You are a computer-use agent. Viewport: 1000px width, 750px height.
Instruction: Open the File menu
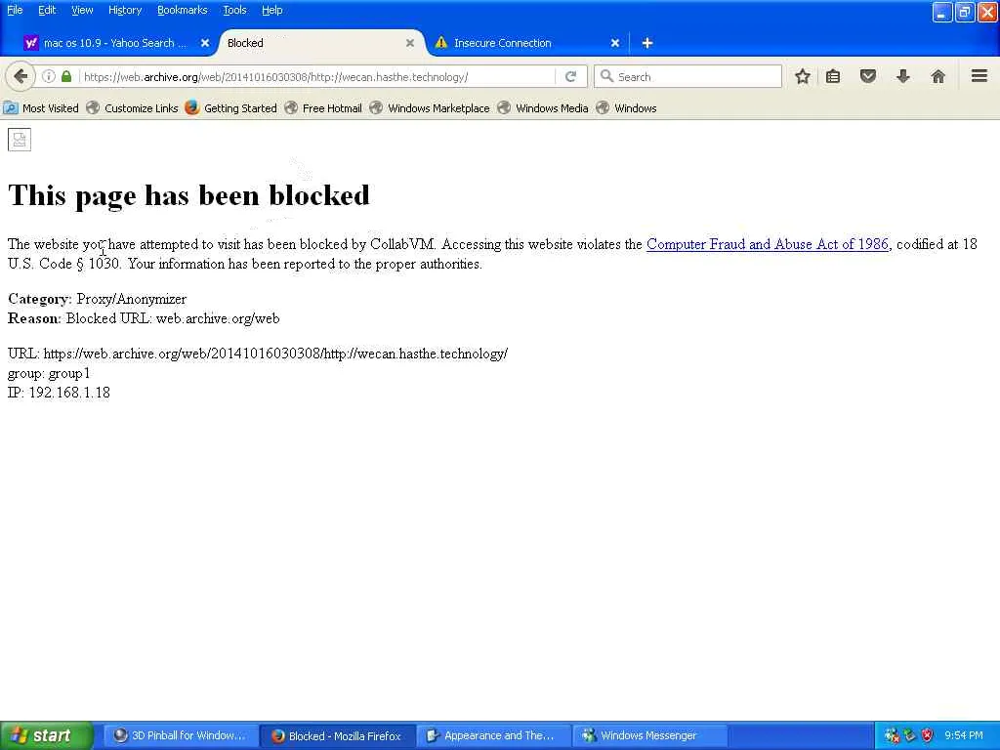pyautogui.click(x=15, y=10)
